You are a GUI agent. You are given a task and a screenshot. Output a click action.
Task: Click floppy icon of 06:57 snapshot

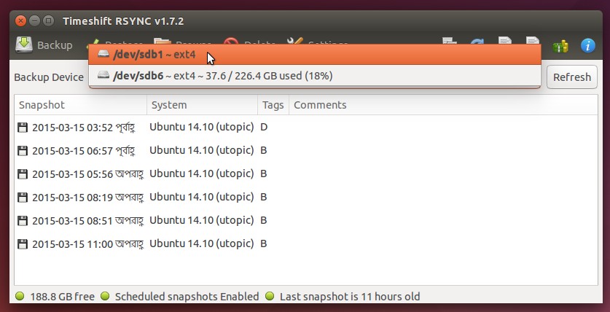(x=23, y=151)
